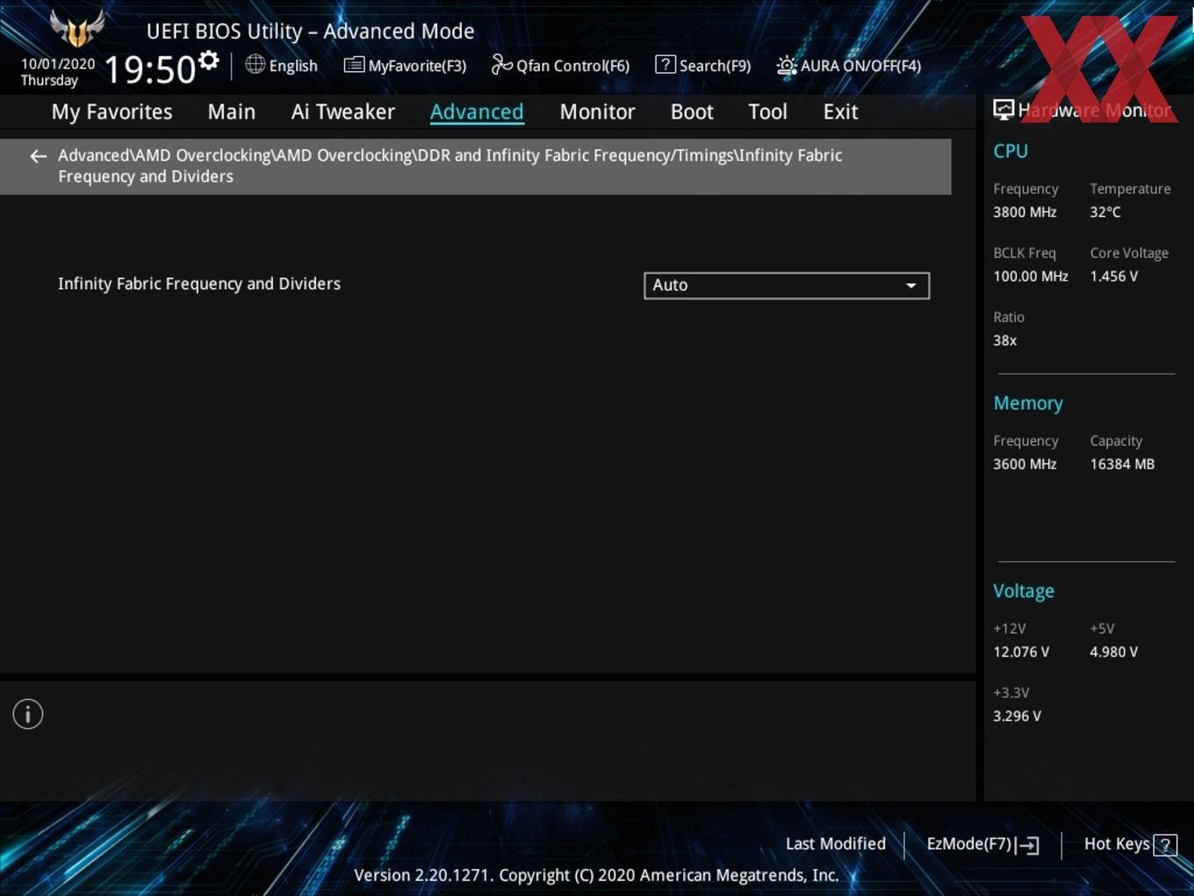Select English language option
Image resolution: width=1194 pixels, height=896 pixels.
click(x=293, y=66)
